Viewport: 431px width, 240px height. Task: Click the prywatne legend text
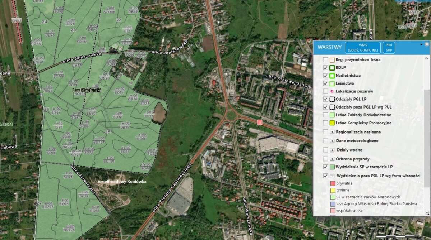click(345, 183)
